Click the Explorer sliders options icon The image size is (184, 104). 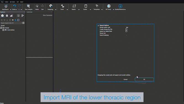point(18,16)
